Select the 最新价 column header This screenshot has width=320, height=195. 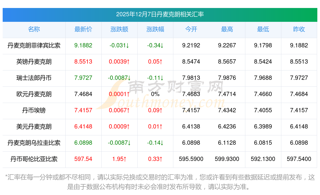click(x=83, y=29)
